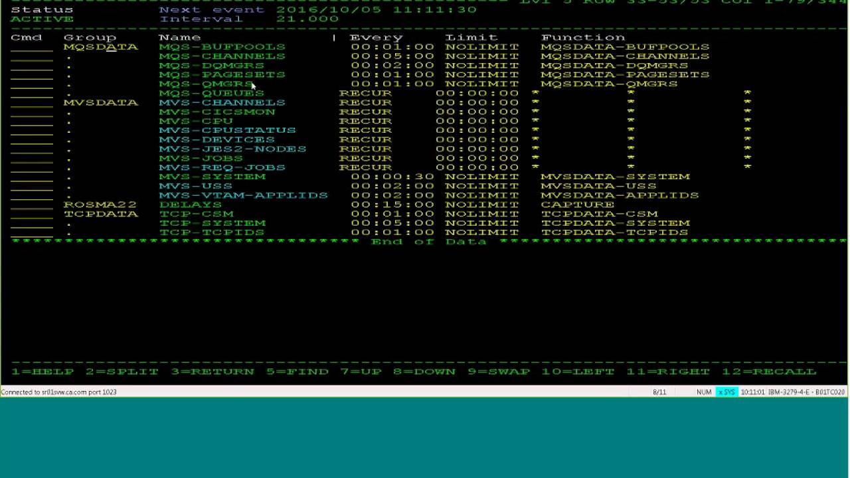This screenshot has height=478, width=850.
Task: Click the 2=SPLIT function key label
Action: click(x=122, y=372)
